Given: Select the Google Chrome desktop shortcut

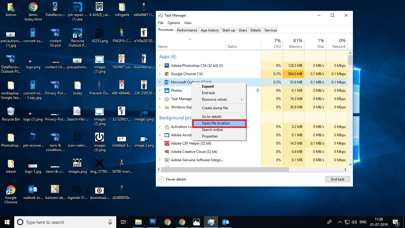Looking at the screenshot, I should pyautogui.click(x=11, y=194).
